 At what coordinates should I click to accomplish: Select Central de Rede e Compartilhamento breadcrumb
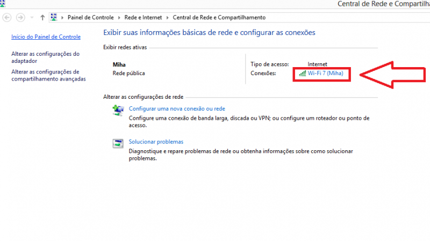(219, 18)
